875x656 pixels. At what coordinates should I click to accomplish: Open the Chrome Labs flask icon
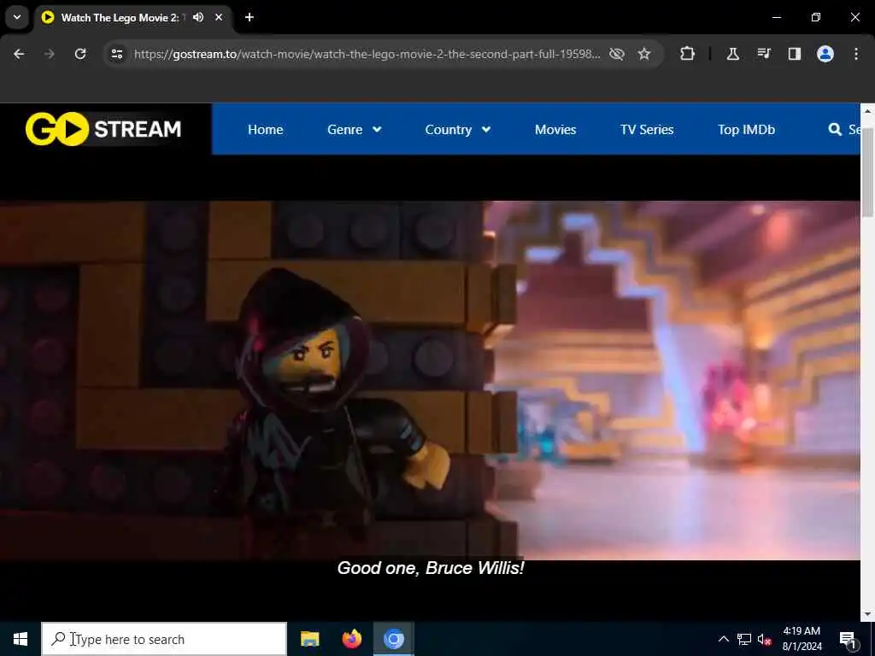pos(732,54)
